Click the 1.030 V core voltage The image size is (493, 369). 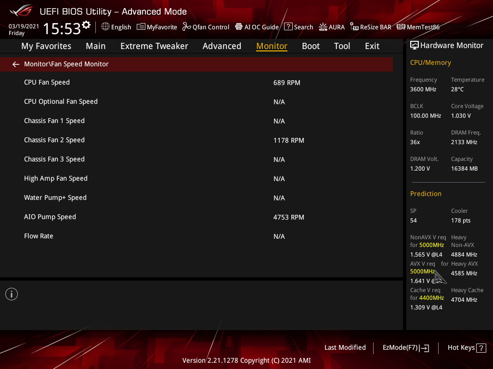pos(461,116)
